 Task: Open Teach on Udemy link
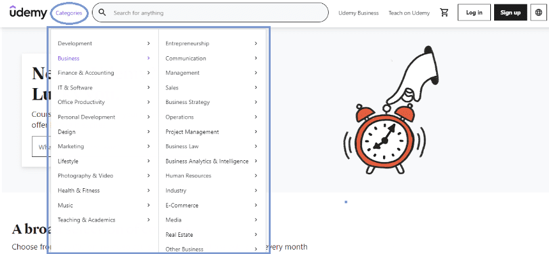coord(409,13)
